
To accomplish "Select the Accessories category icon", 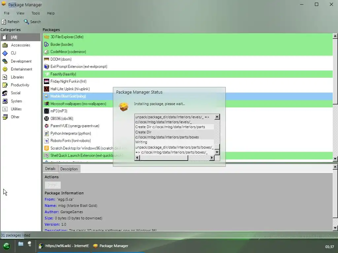I will 5,45.
